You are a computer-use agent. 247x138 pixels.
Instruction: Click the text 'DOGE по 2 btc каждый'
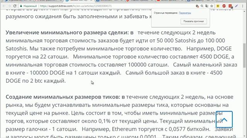[36, 81]
